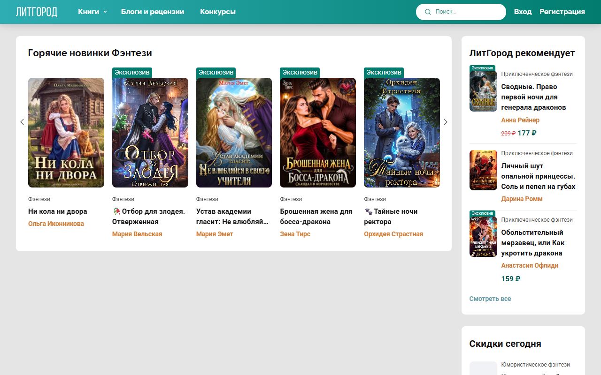The height and width of the screenshot is (375, 601).
Task: Open Устав академии гласит book cover
Action: (234, 133)
